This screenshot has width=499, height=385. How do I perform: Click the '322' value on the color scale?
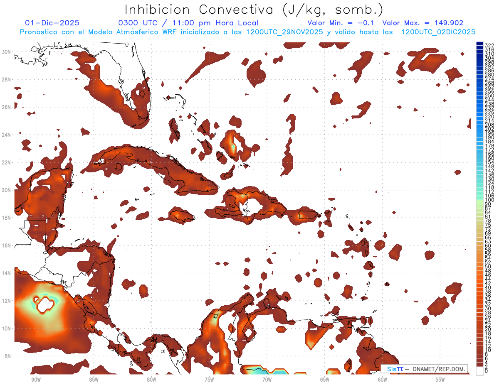pyautogui.click(x=489, y=45)
